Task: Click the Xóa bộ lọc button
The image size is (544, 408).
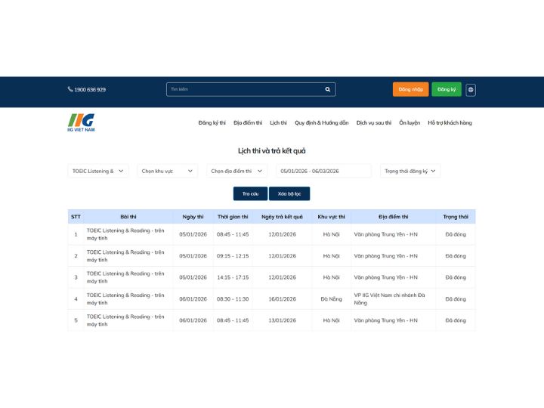Action: coord(289,193)
